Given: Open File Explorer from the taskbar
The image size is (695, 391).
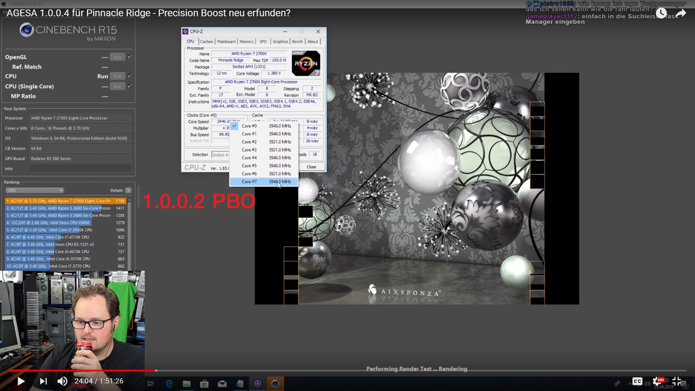Looking at the screenshot, I should 187,383.
